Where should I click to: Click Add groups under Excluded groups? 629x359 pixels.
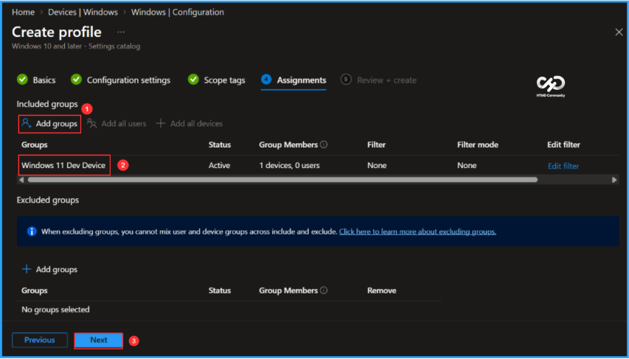[x=49, y=270]
